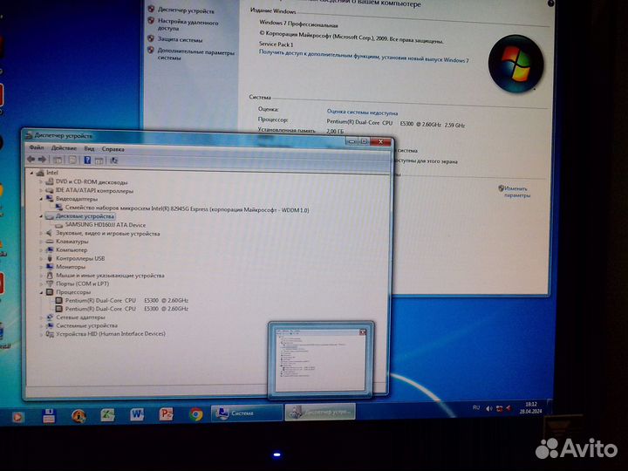Click the Сетевые адаптеры network icon

coord(50,317)
